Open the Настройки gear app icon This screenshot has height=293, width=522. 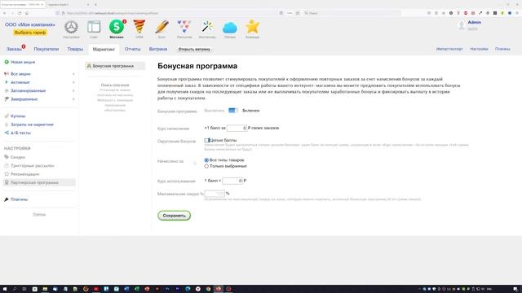tap(71, 27)
